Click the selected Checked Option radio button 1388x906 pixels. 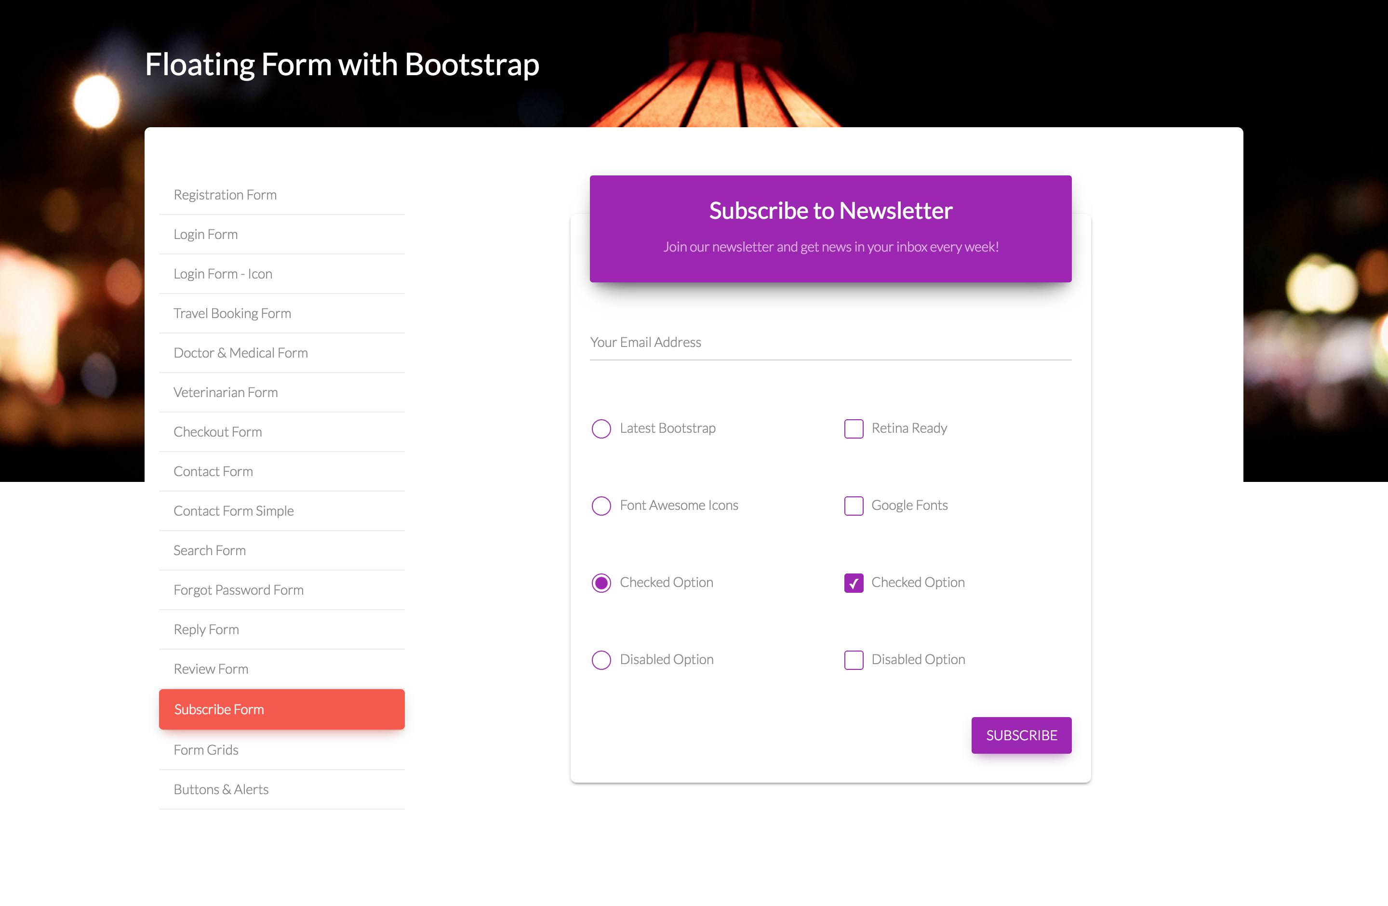pyautogui.click(x=601, y=583)
